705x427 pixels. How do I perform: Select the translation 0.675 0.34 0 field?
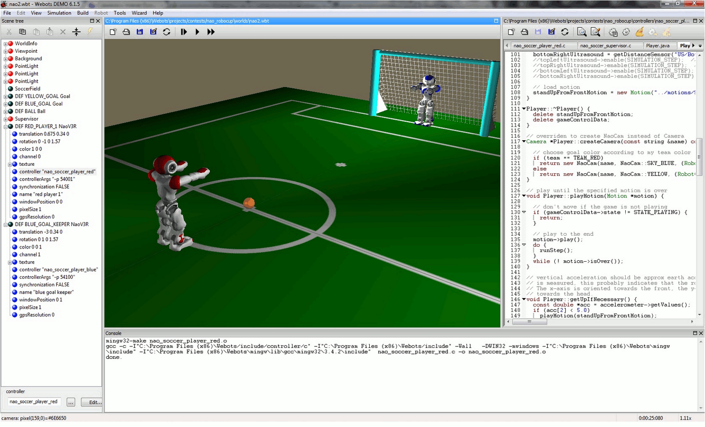pos(44,134)
